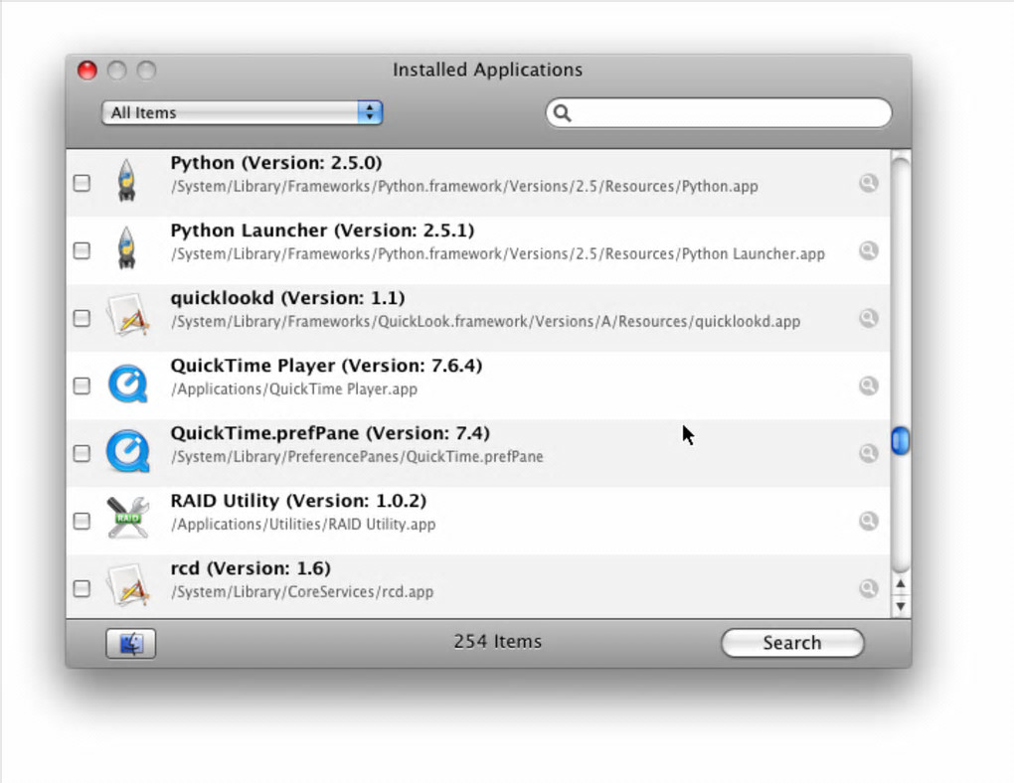
Task: Open the All Items filter dropdown
Action: coord(242,112)
